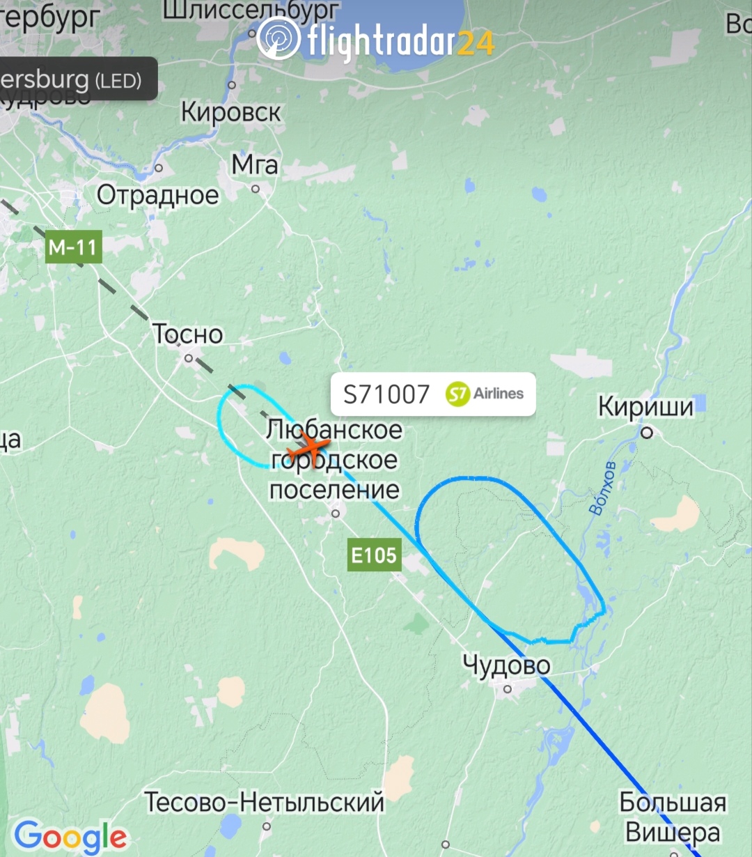Click the Тесово-Нетыльский place label
Screen dimensions: 752x857
265,802
